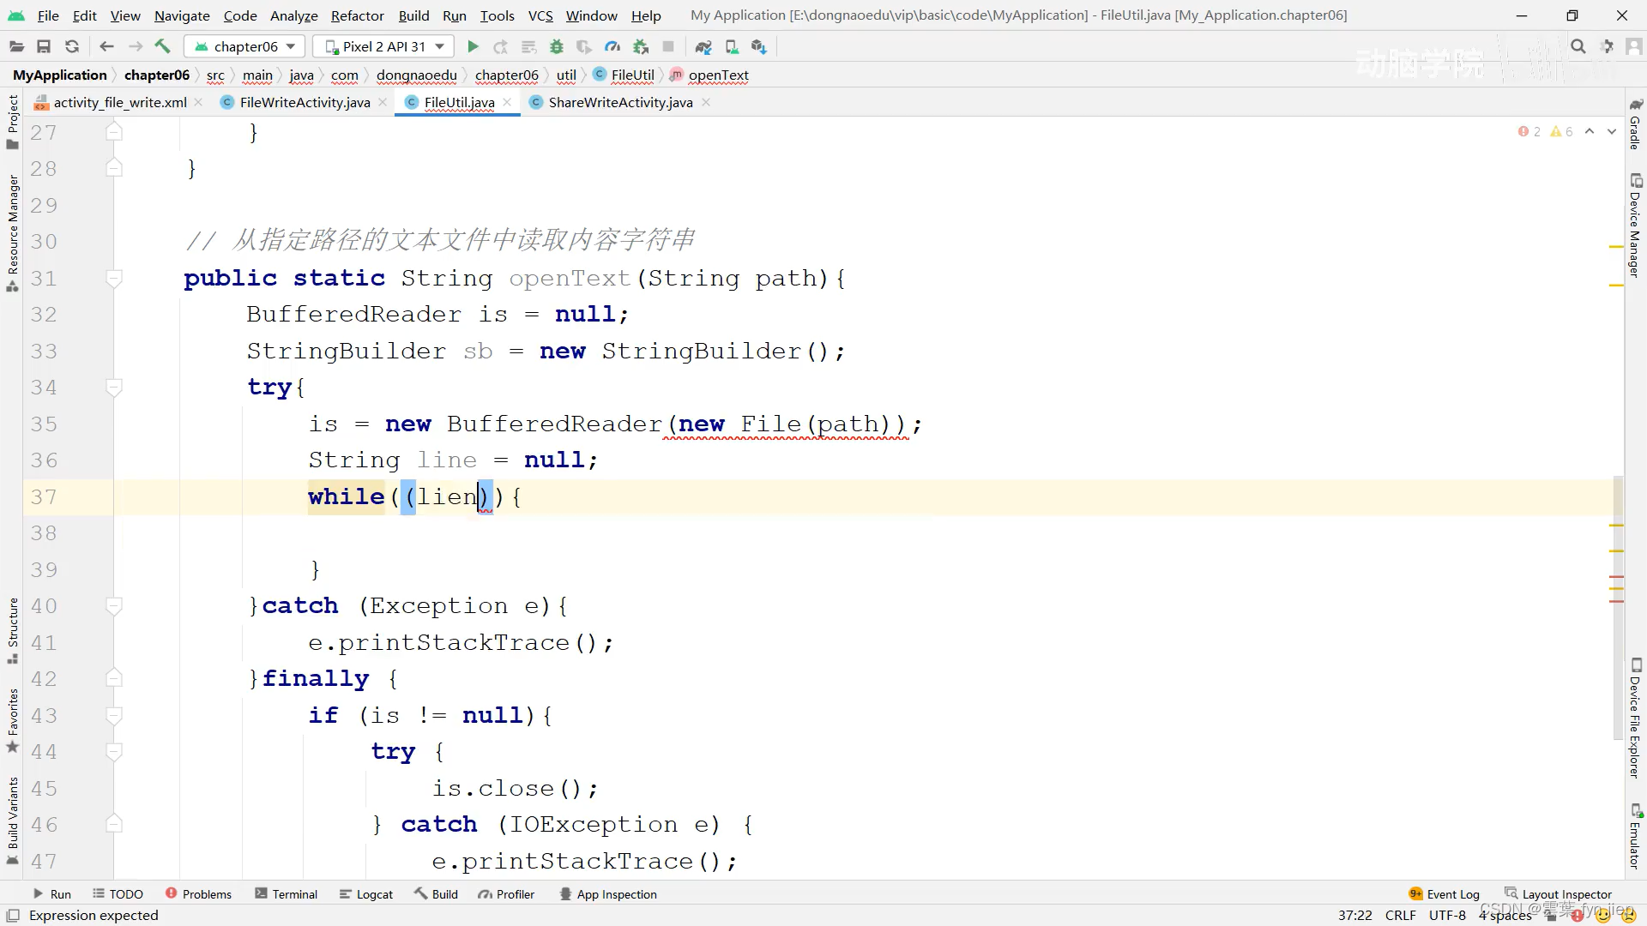Switch to the FileUtil.java tab

coord(459,102)
